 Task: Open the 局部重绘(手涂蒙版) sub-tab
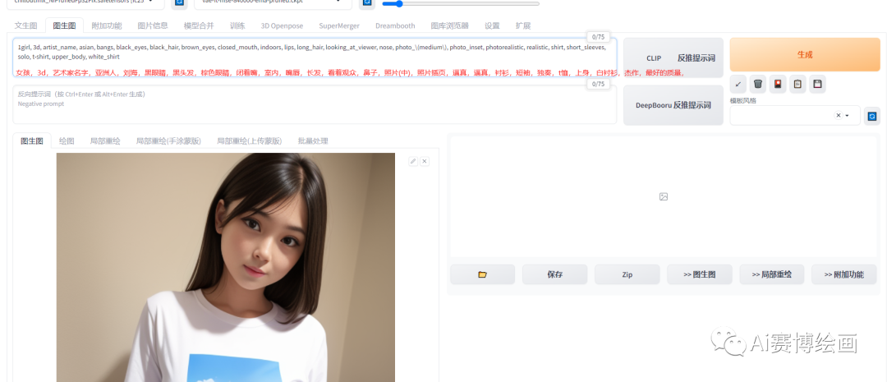pos(168,141)
